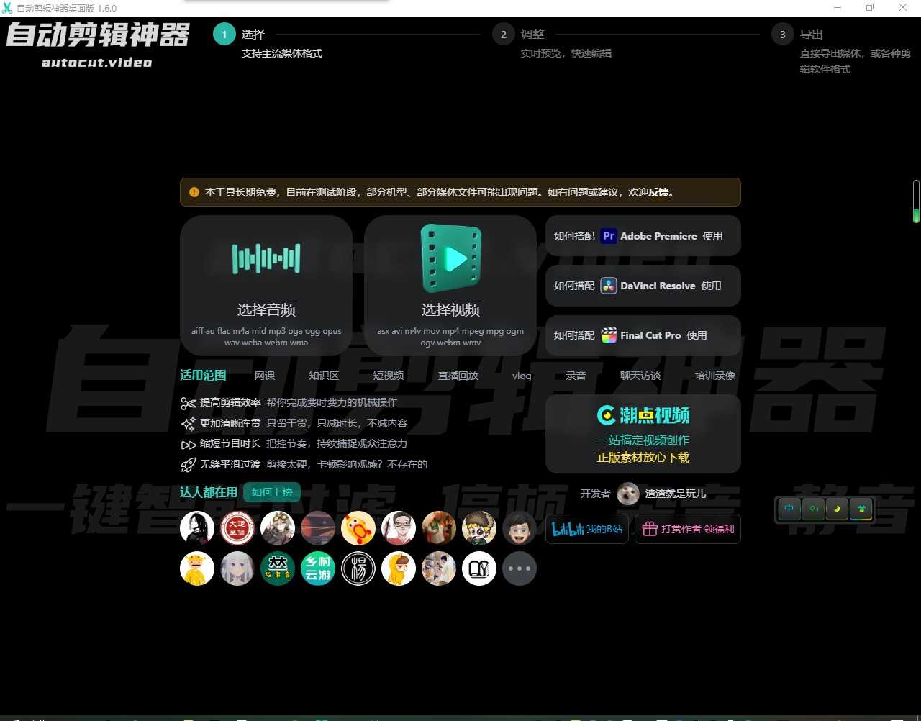The image size is (921, 721).
Task: Click the 选择视频 card
Action: point(450,286)
